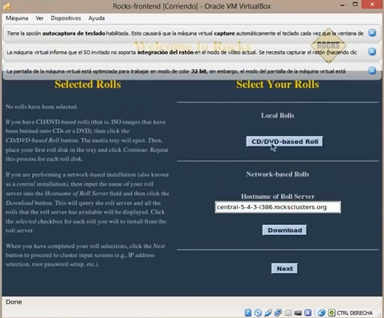Click the CD/DVD-based Roll button
This screenshot has width=384, height=318.
(284, 142)
